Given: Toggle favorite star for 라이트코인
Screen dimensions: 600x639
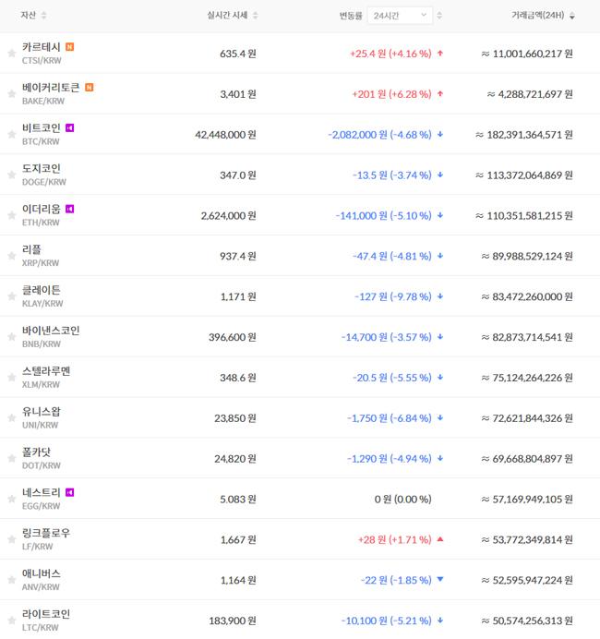Looking at the screenshot, I should (12, 621).
